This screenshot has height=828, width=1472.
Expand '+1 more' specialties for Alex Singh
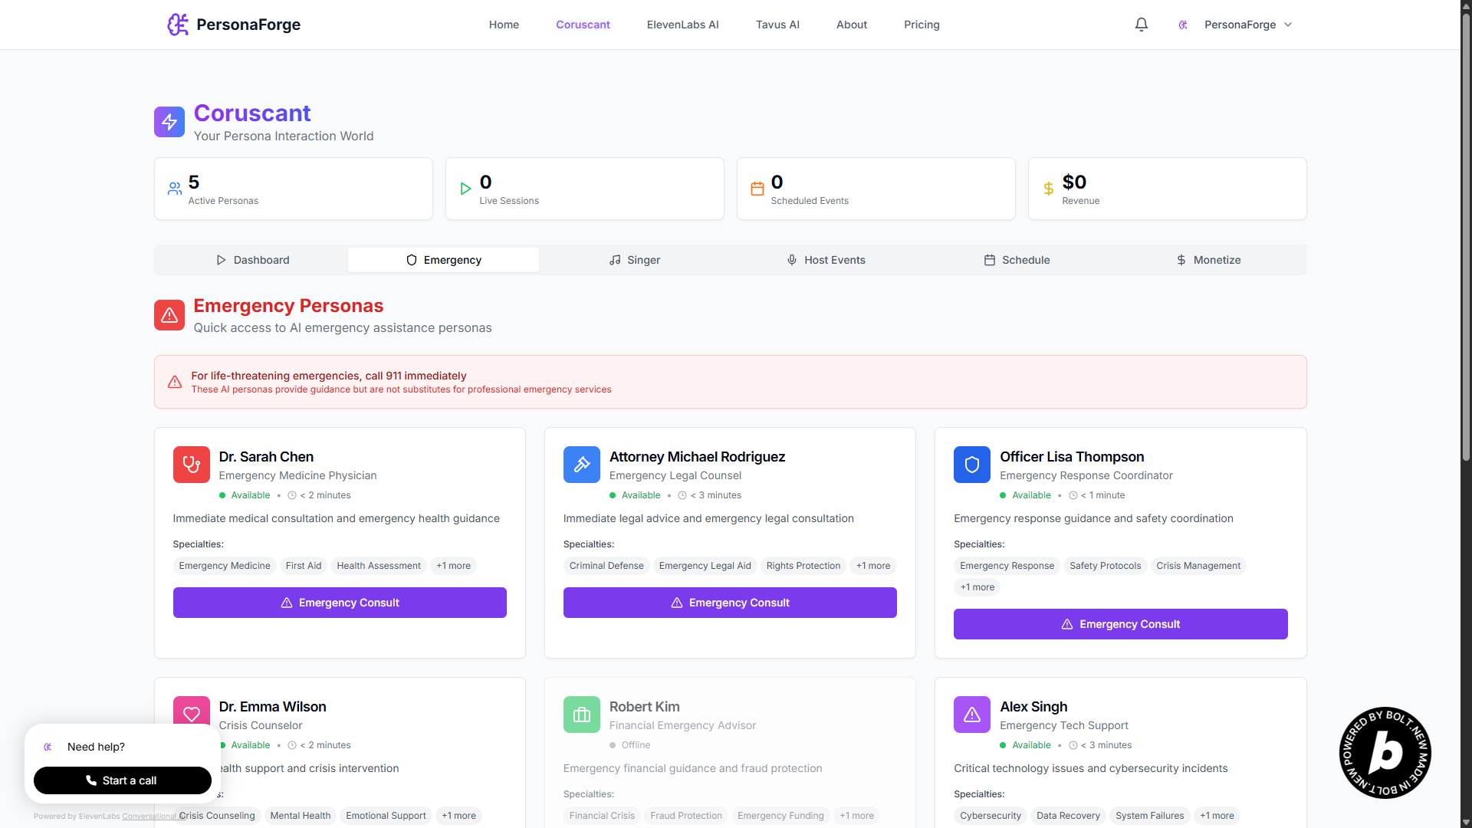[x=1217, y=816]
